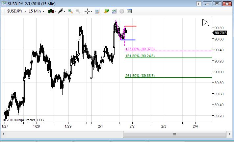This screenshot has width=234, height=142.
Task: Select the drawing tools pen icon
Action: pos(61,11)
